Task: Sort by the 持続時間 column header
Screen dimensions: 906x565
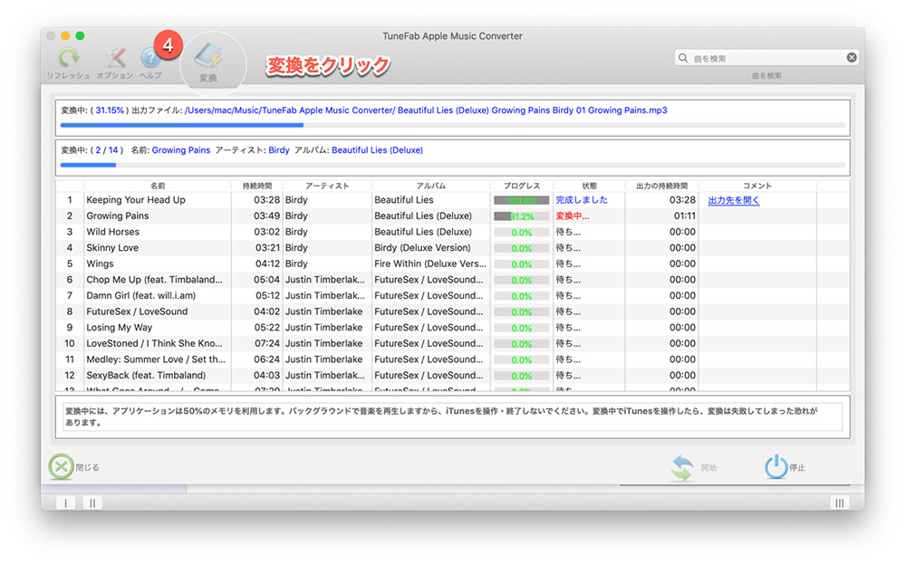Action: click(257, 186)
